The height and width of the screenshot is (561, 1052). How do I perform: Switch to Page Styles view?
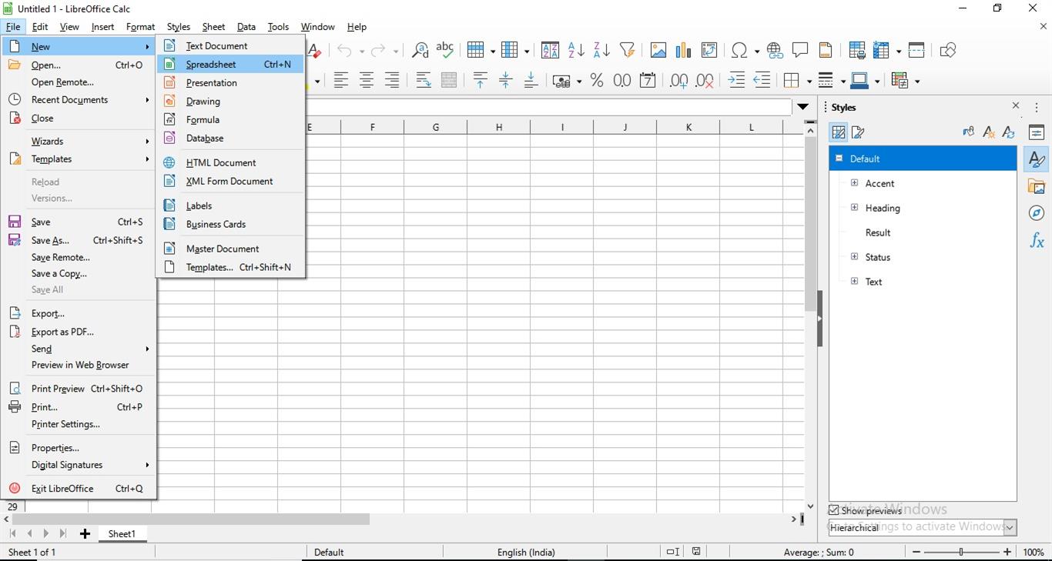point(859,132)
